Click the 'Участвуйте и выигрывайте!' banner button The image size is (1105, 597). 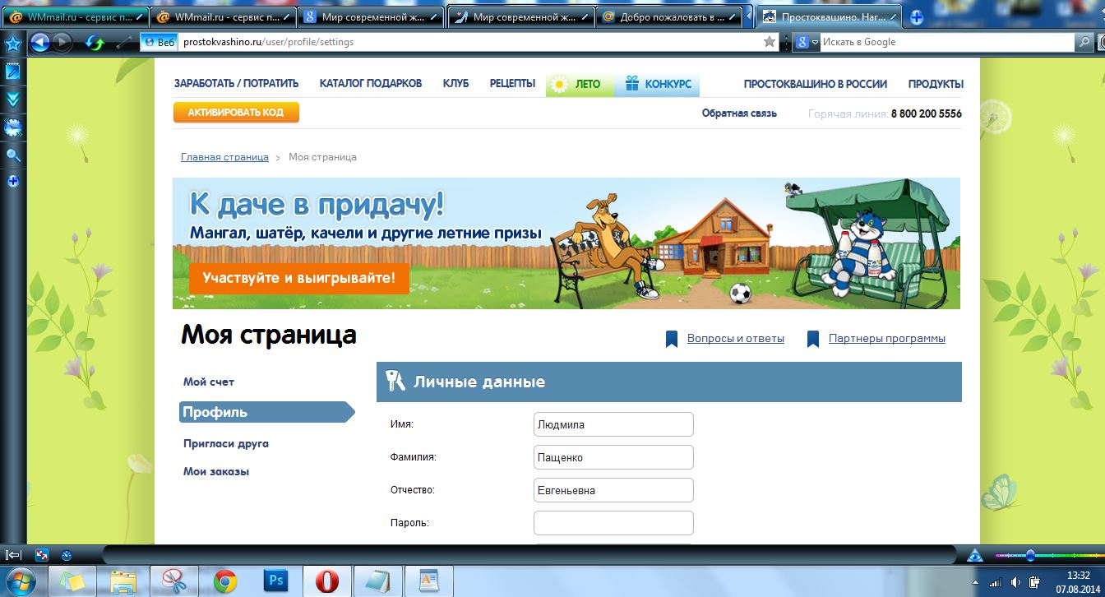click(299, 278)
